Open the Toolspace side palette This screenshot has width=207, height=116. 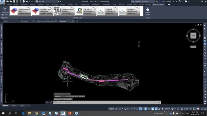pyautogui.click(x=1, y=63)
